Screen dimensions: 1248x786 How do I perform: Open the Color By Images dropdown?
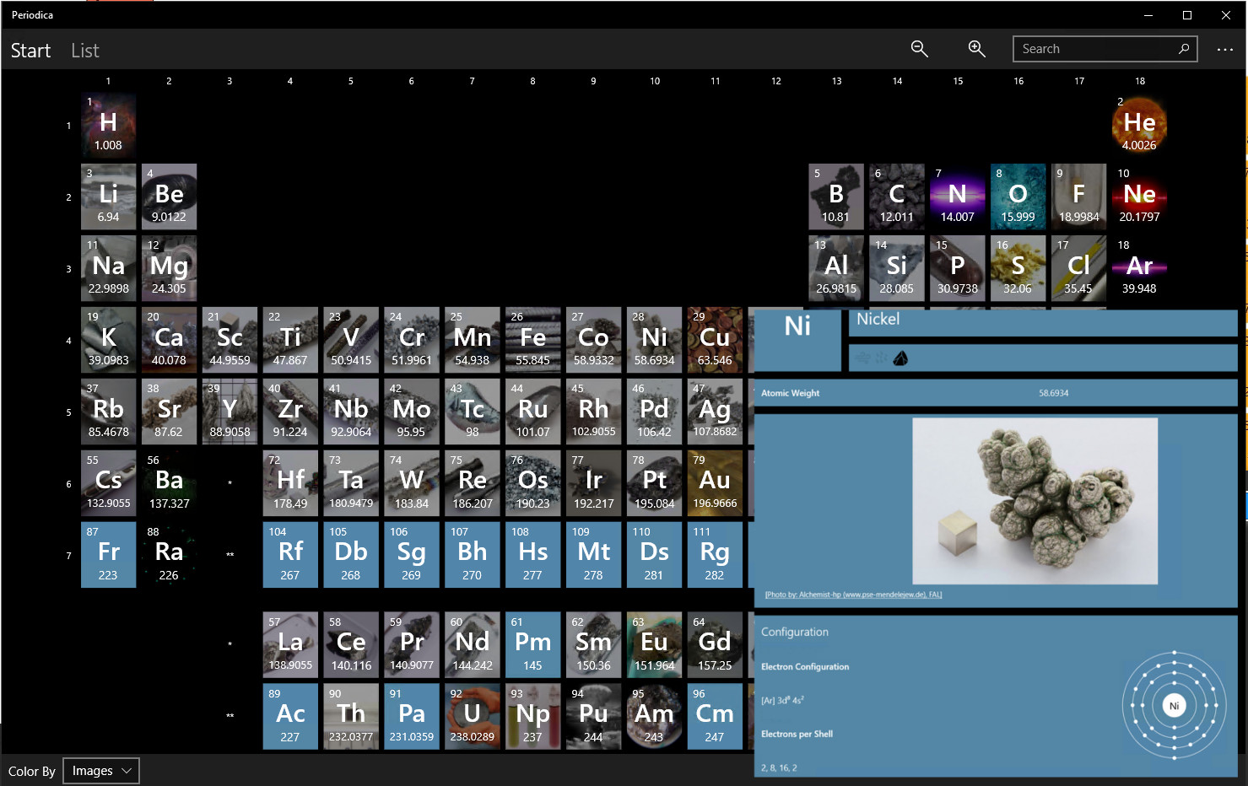(101, 771)
